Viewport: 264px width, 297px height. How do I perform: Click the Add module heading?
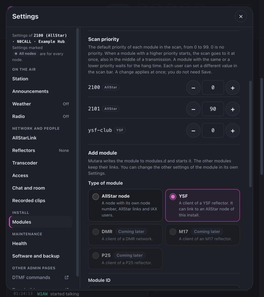102,153
